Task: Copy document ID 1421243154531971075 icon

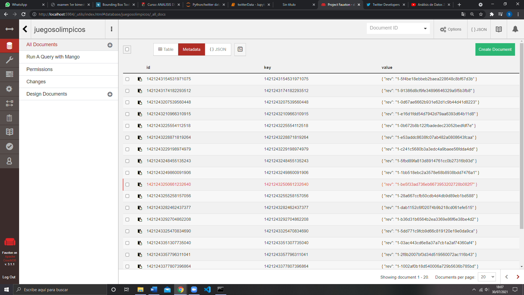Action: click(x=140, y=79)
